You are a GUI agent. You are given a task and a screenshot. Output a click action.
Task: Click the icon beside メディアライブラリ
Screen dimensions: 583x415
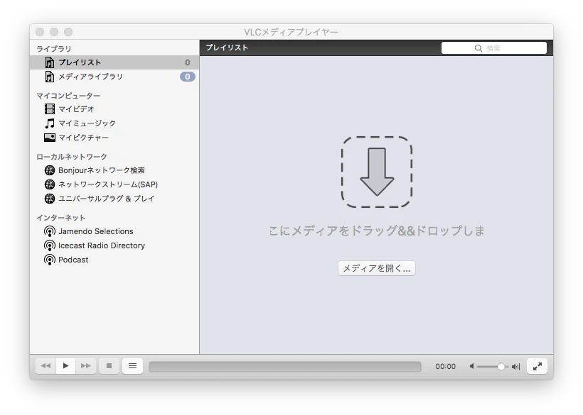click(x=50, y=77)
